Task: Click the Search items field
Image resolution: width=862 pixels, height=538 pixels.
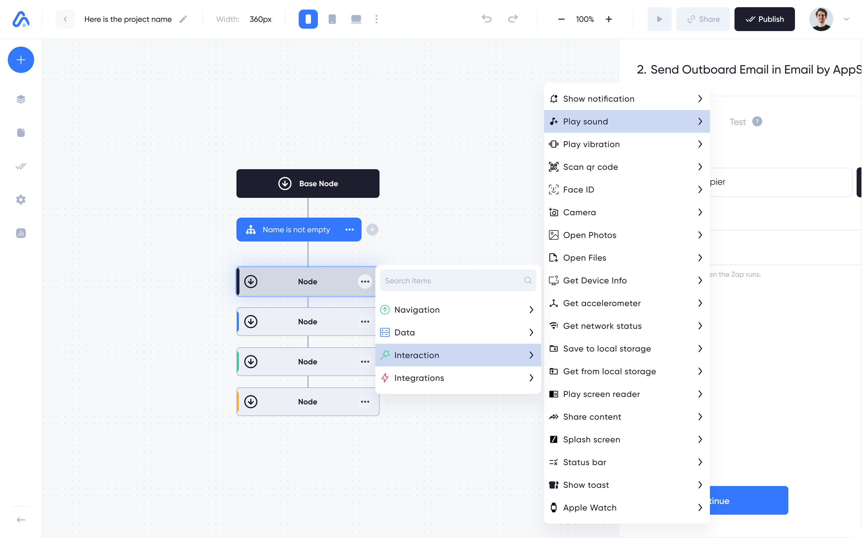Action: pyautogui.click(x=458, y=280)
